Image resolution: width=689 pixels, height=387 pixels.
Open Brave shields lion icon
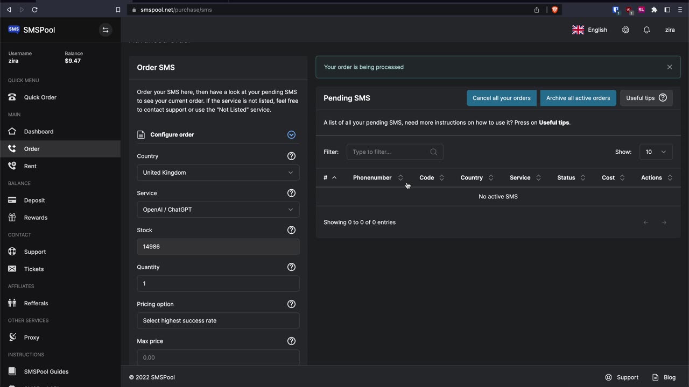pyautogui.click(x=554, y=10)
